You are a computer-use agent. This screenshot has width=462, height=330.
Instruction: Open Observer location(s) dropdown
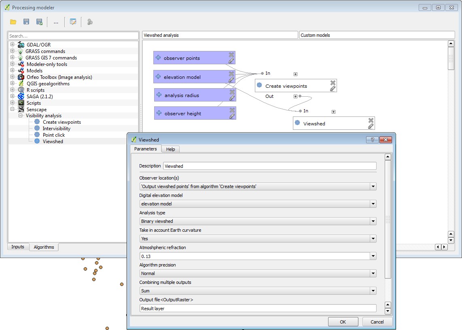(x=373, y=186)
